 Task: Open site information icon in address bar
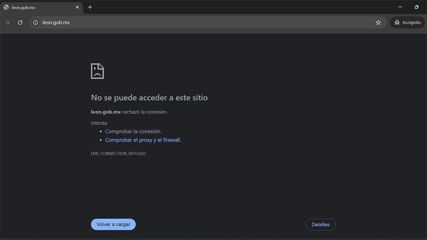(x=36, y=22)
